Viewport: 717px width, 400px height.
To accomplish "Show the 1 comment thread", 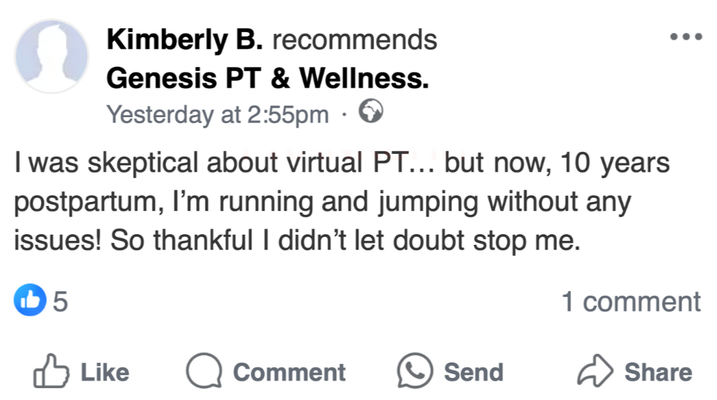I will tap(631, 302).
